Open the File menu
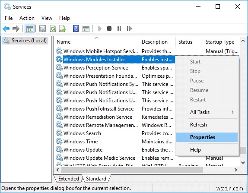Screen dimensions: 248x193 pyautogui.click(x=9, y=18)
